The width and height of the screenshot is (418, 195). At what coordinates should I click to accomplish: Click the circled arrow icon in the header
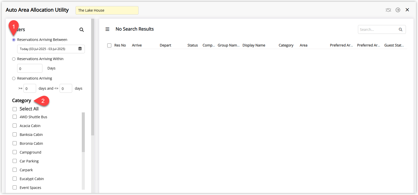click(398, 10)
